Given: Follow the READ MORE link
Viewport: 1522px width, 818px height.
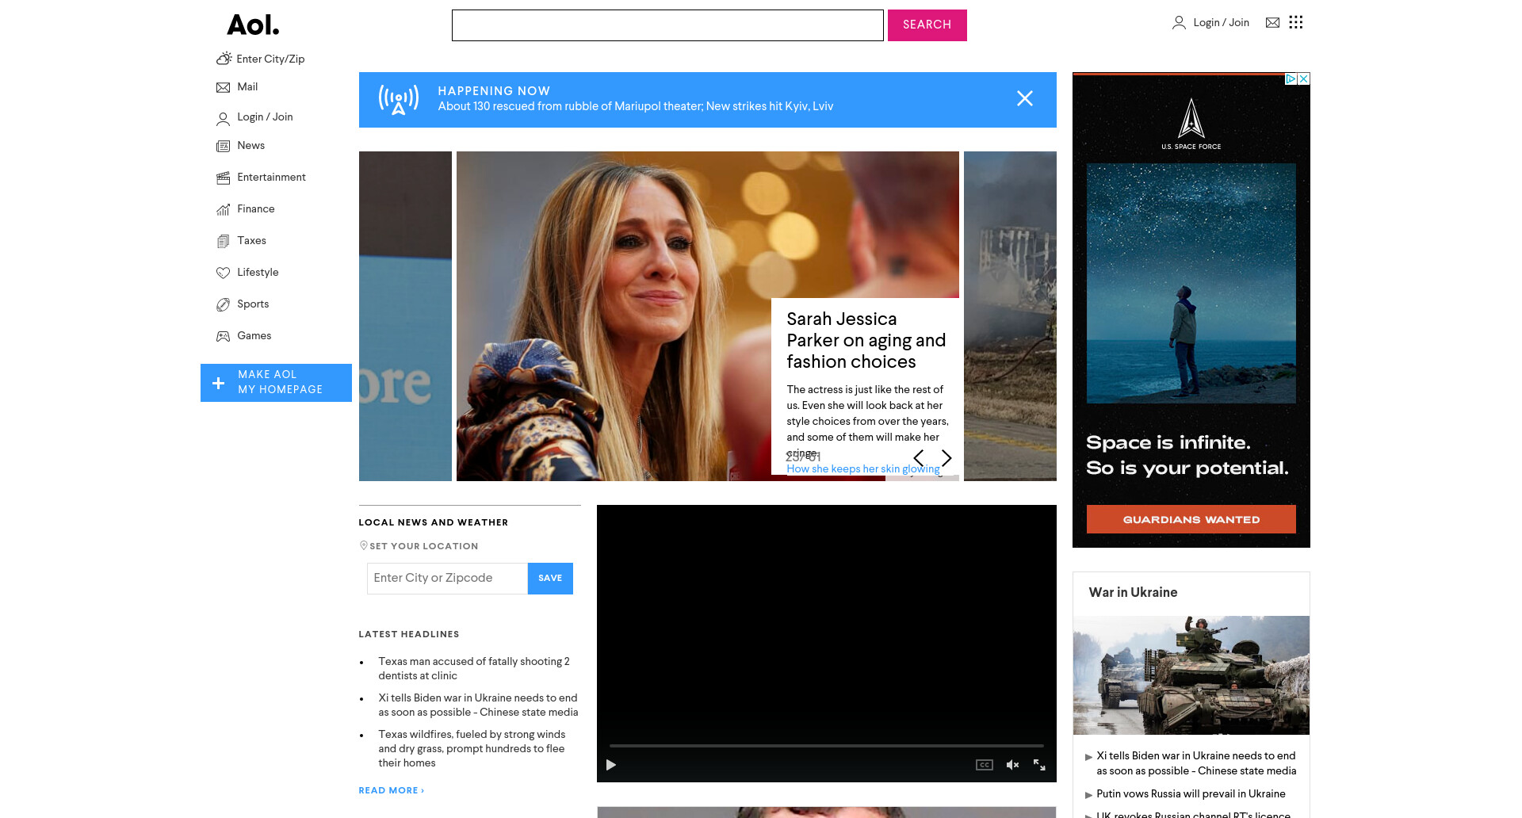Looking at the screenshot, I should [392, 790].
